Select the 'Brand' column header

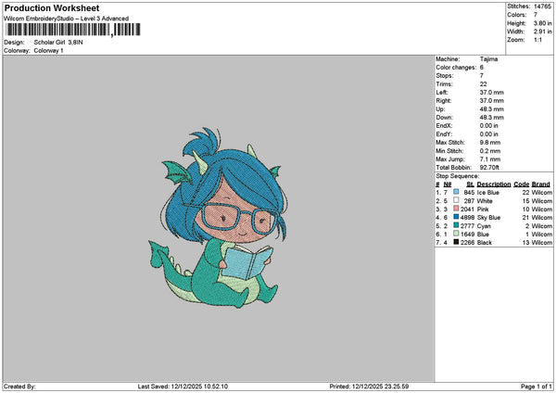(x=541, y=184)
